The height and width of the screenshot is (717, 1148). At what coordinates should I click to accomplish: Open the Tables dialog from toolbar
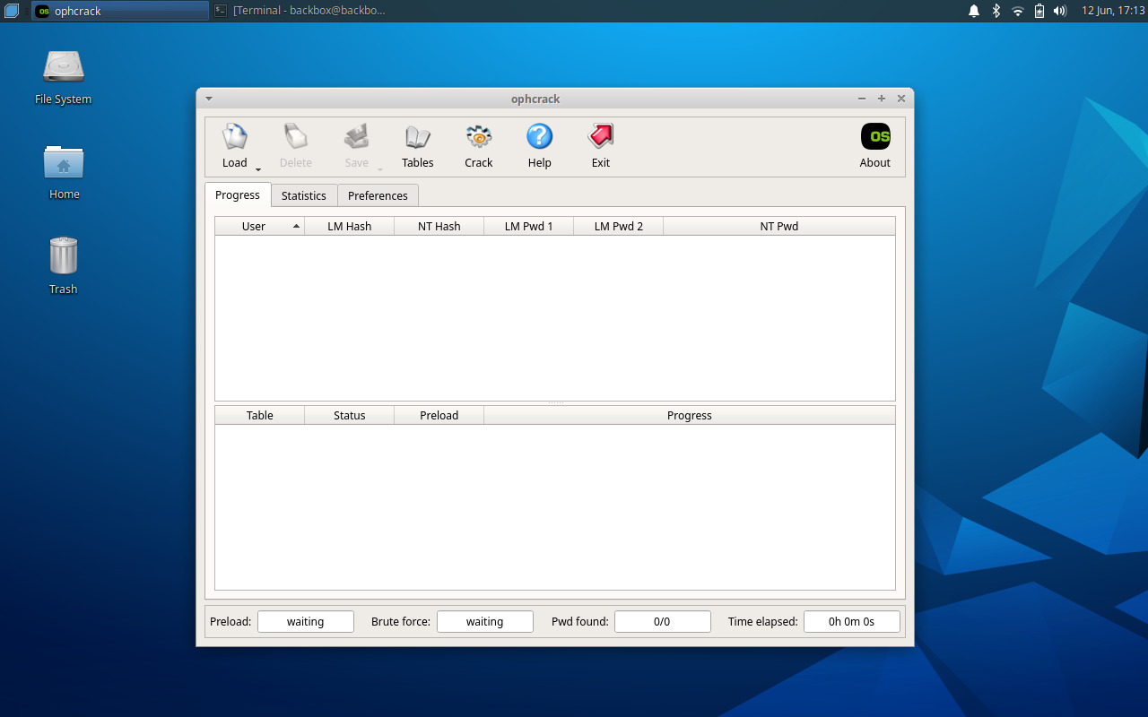coord(418,138)
